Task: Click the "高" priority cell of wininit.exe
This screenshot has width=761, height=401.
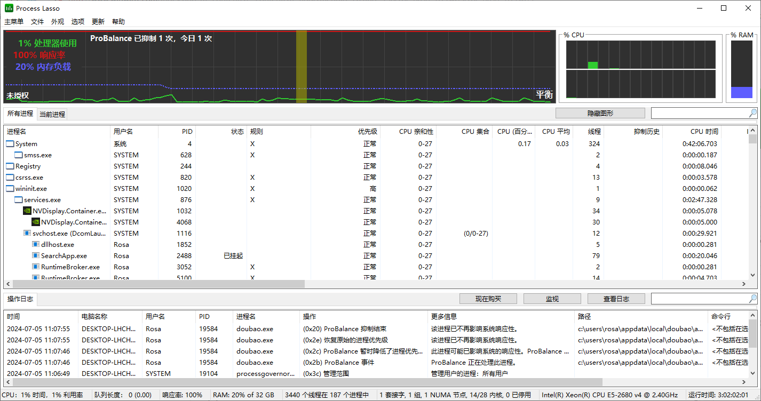Action: (373, 189)
